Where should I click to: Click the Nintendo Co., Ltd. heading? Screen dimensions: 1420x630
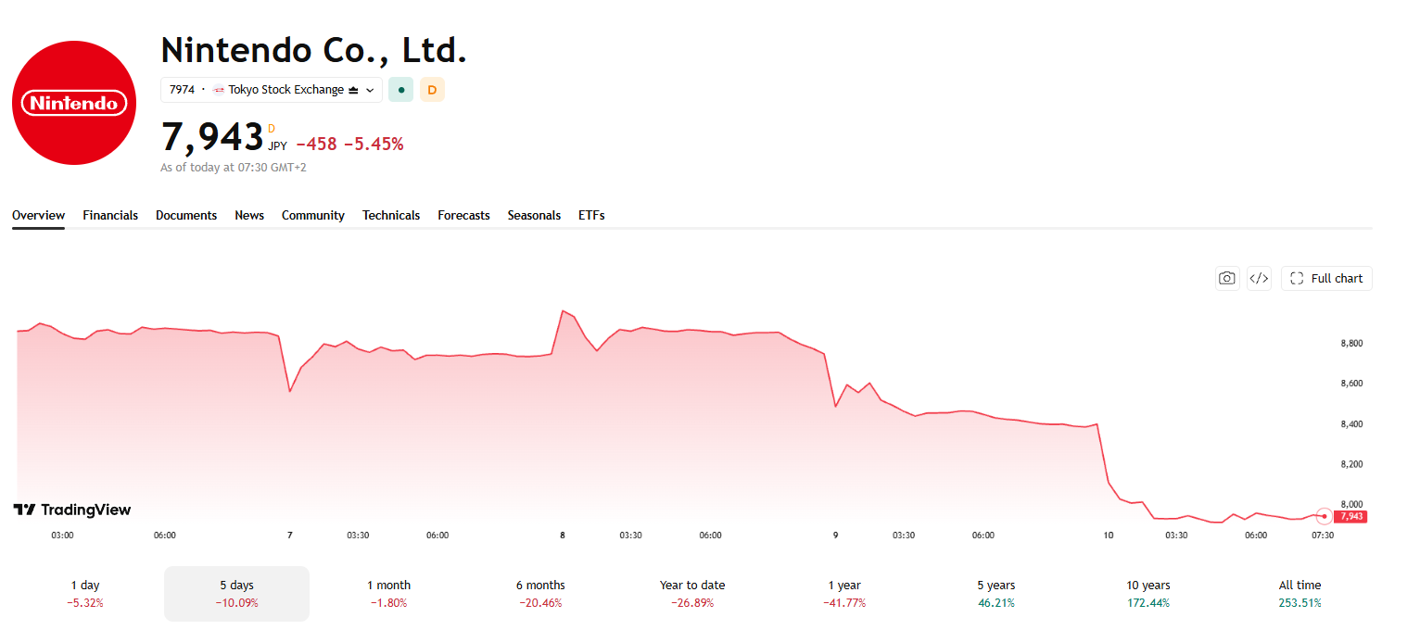tap(314, 49)
